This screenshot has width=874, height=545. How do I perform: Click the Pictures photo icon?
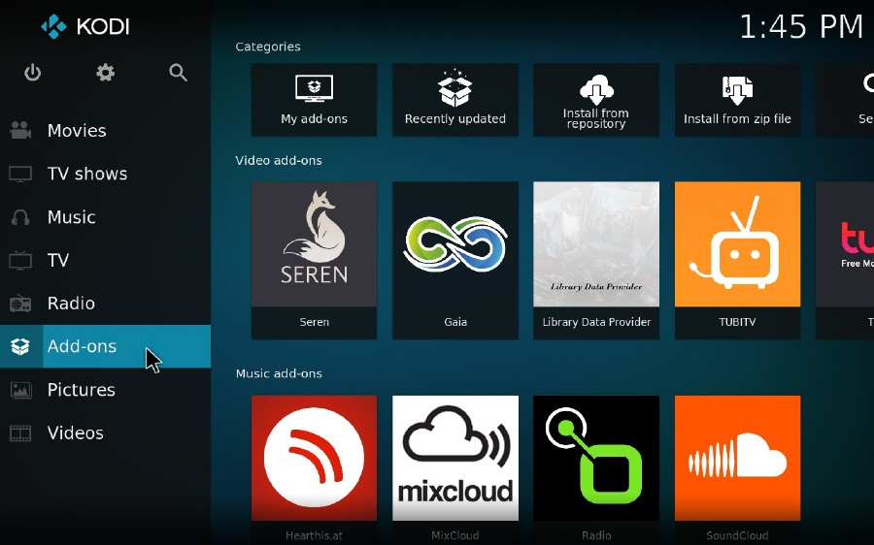tap(20, 390)
